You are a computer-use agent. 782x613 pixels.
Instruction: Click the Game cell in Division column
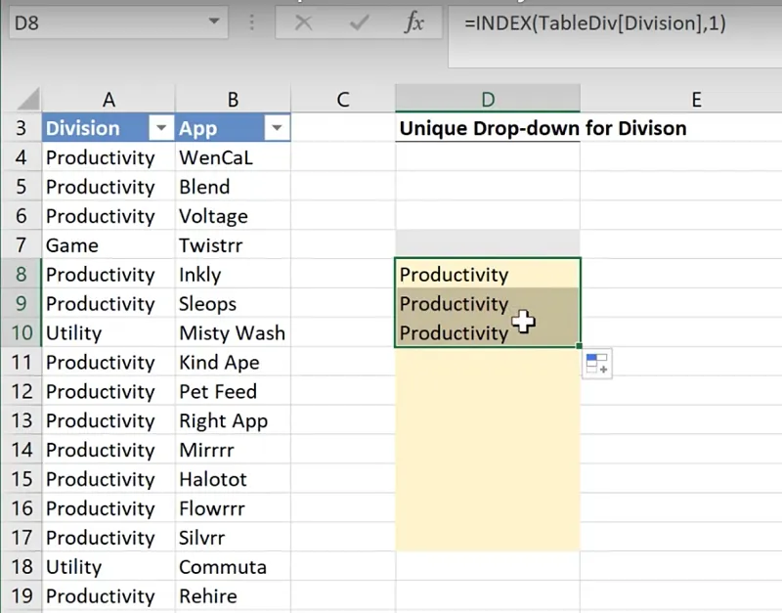[108, 245]
